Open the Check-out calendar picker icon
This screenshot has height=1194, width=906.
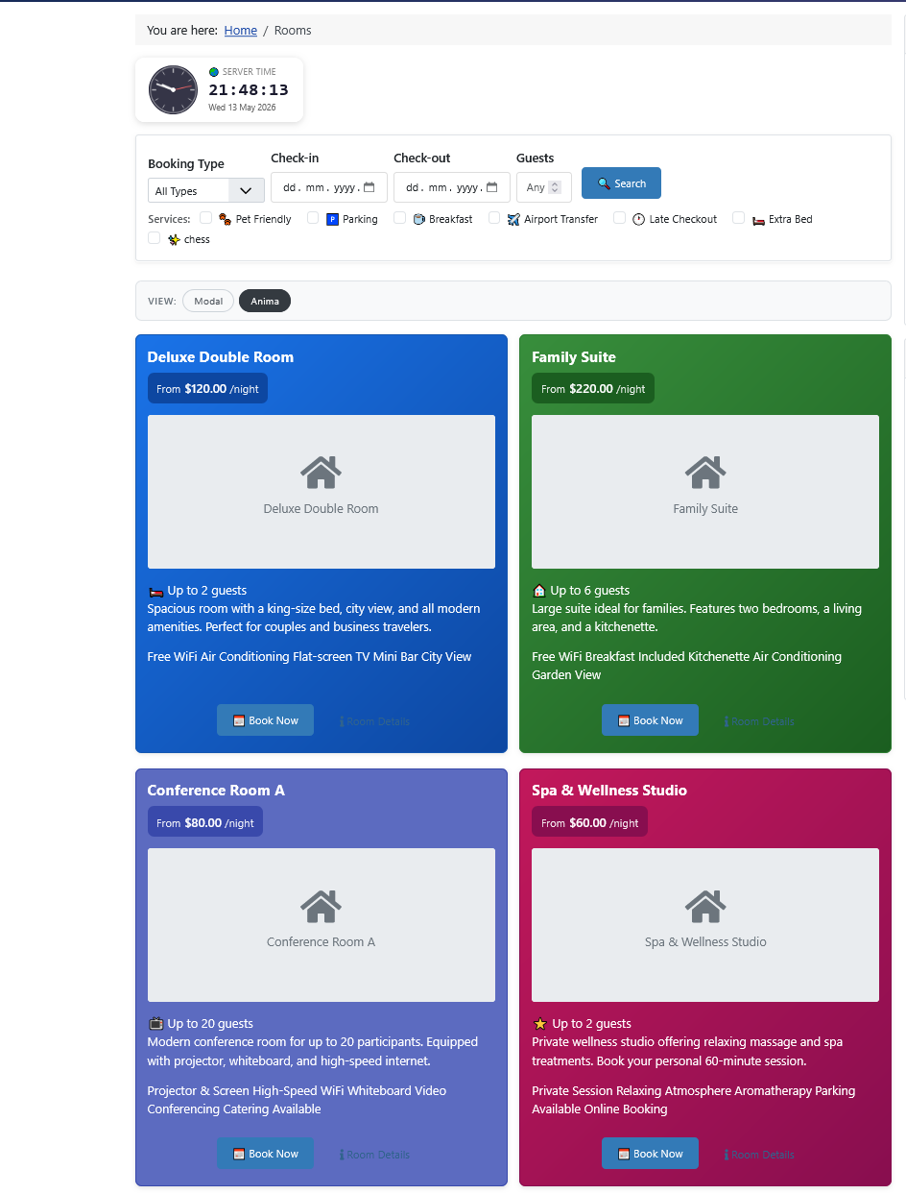click(x=491, y=187)
